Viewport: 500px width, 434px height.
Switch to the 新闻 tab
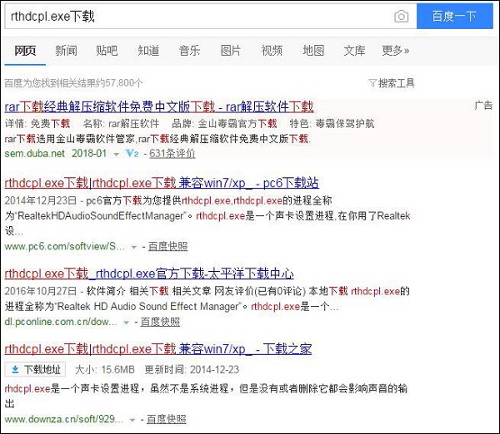tap(66, 50)
